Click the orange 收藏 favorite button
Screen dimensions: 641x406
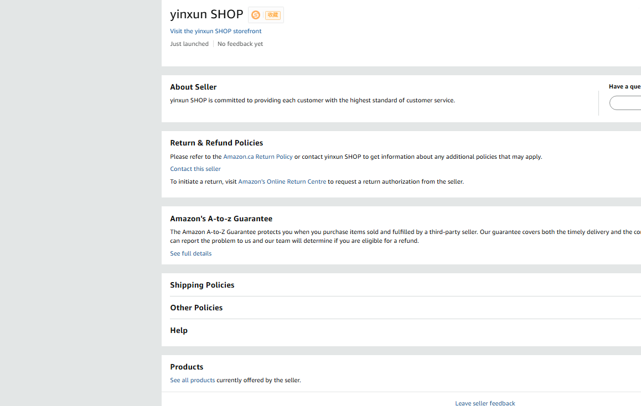tap(272, 15)
